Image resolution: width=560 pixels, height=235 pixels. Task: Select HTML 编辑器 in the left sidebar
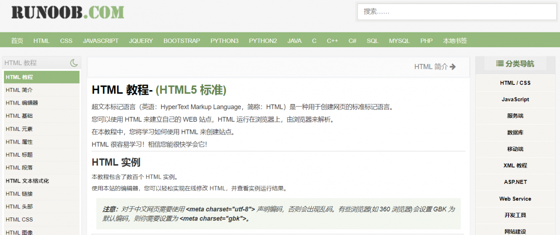22,103
